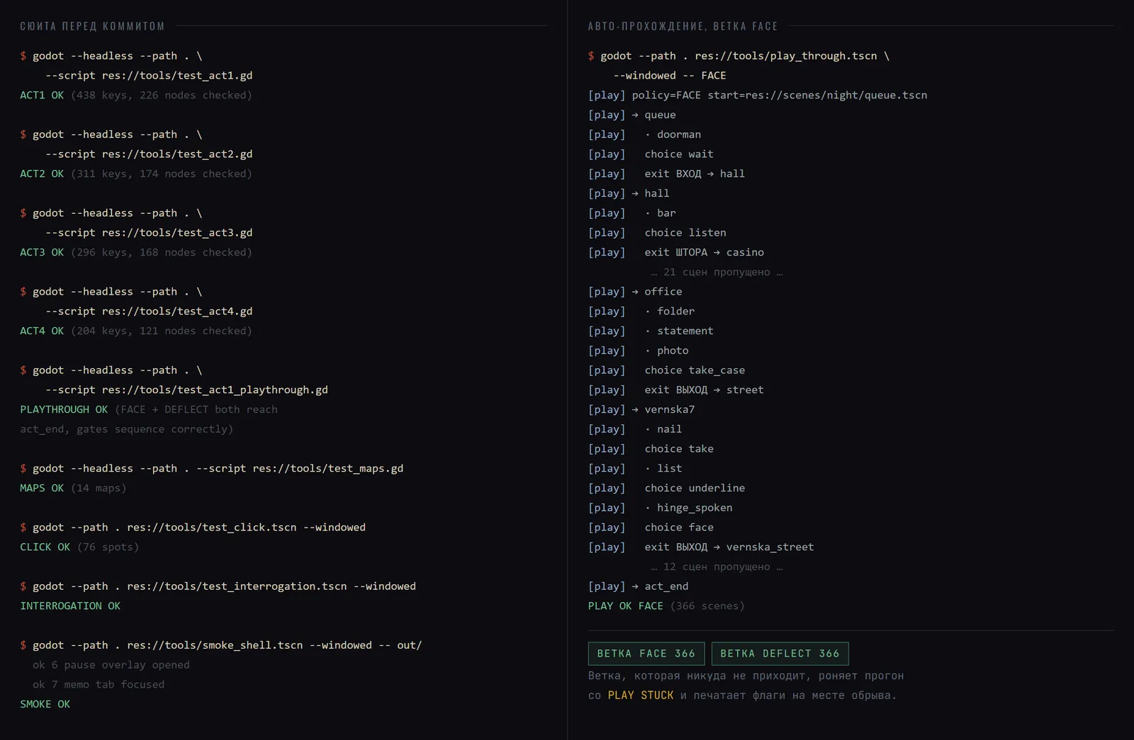Click the test_act4.gd script path line
This screenshot has height=740, width=1134.
tap(149, 311)
